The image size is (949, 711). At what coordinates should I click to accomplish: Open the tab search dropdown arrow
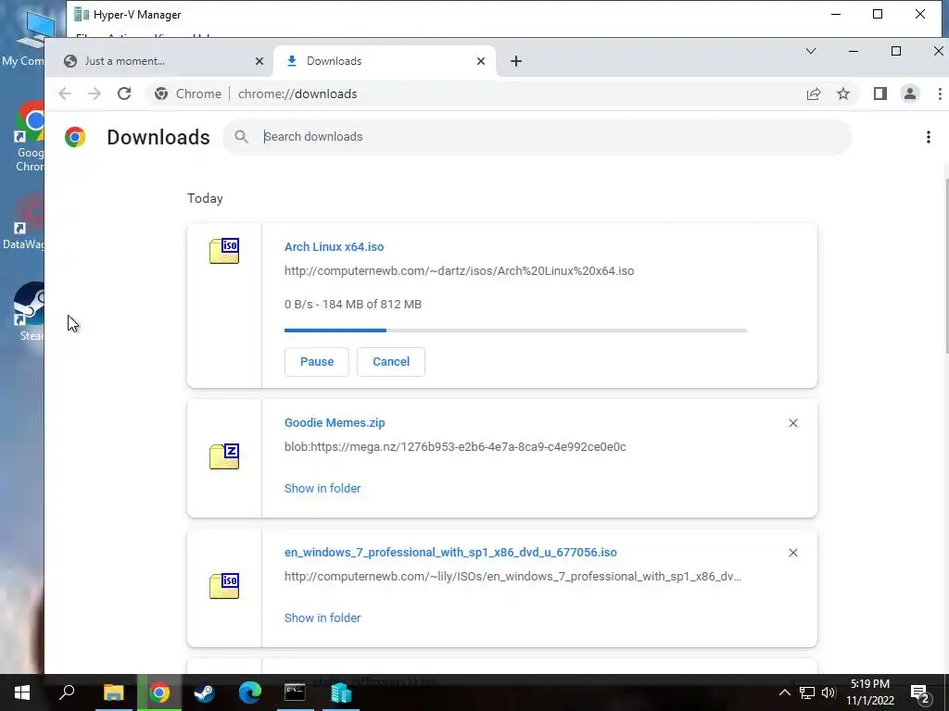coord(810,51)
